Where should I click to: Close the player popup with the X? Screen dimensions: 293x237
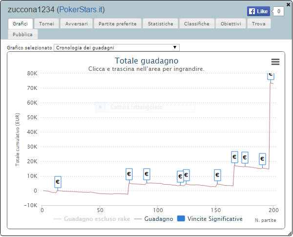(288, 4)
